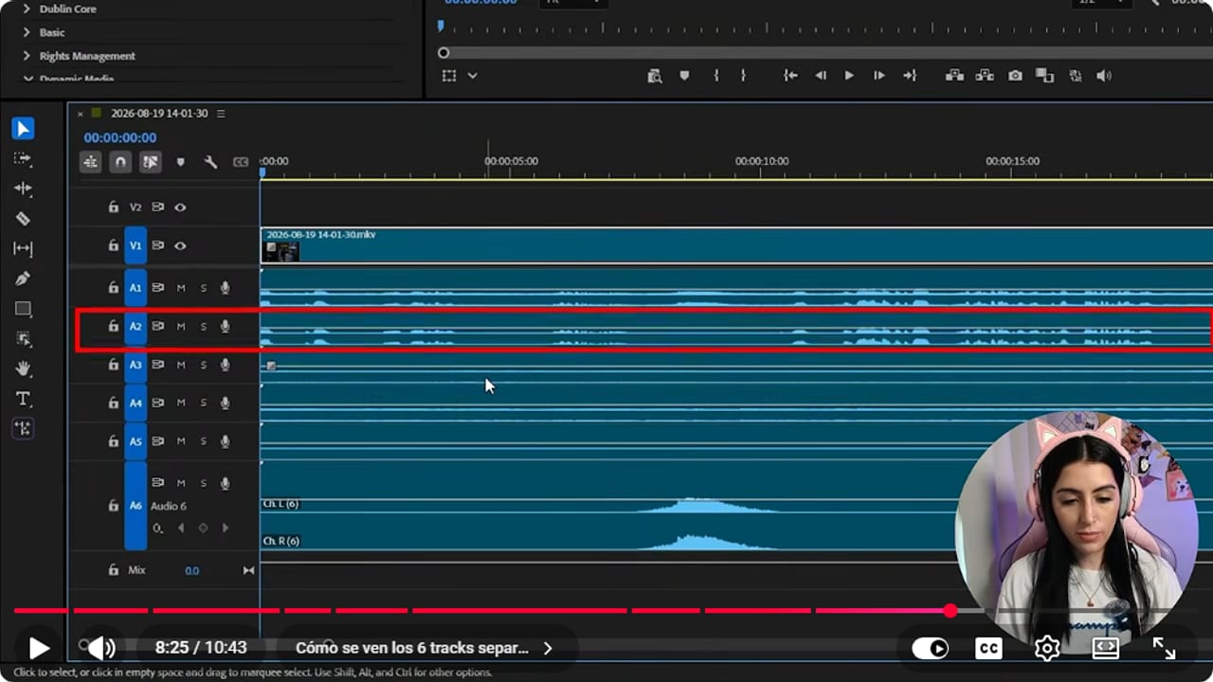Open chapter list 'Cómo se ven los 6 tracks'
The height and width of the screenshot is (682, 1213).
tap(425, 648)
